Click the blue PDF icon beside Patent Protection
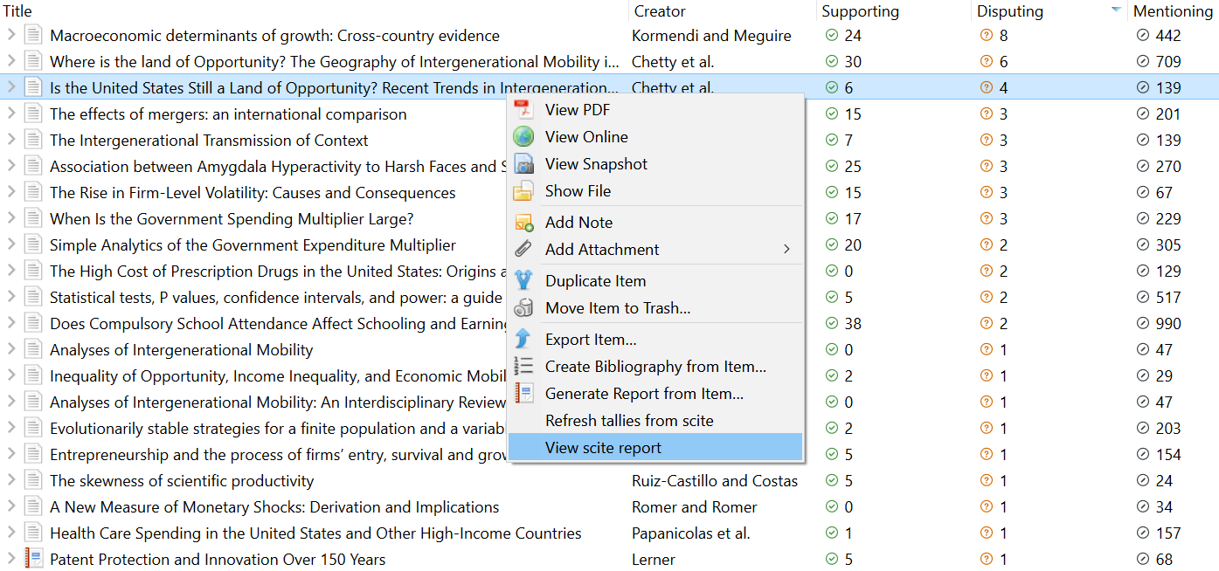The height and width of the screenshot is (571, 1219). click(x=32, y=559)
